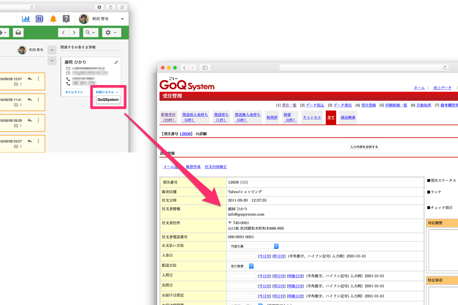
Task: Click the GoQSystem browser address bar
Action: click(x=364, y=67)
